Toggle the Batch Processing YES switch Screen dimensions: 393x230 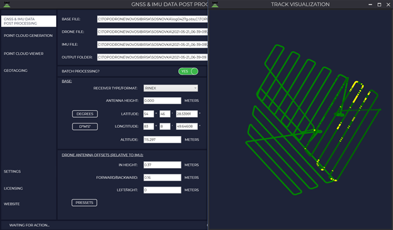click(188, 71)
